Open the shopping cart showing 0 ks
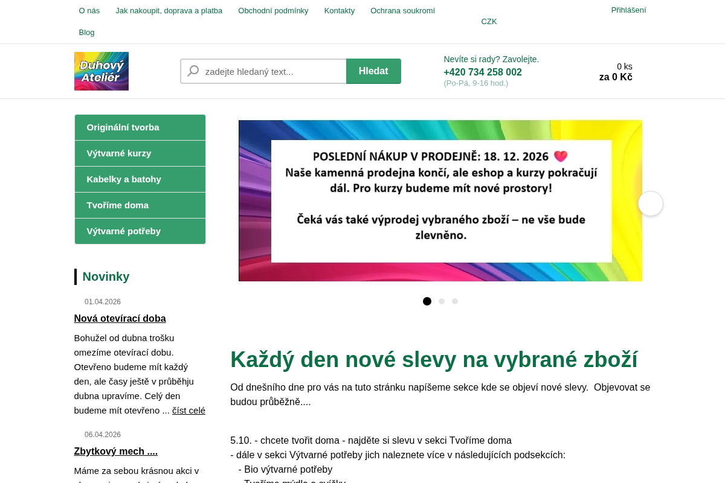Screen dimensions: 725x483 [616, 71]
